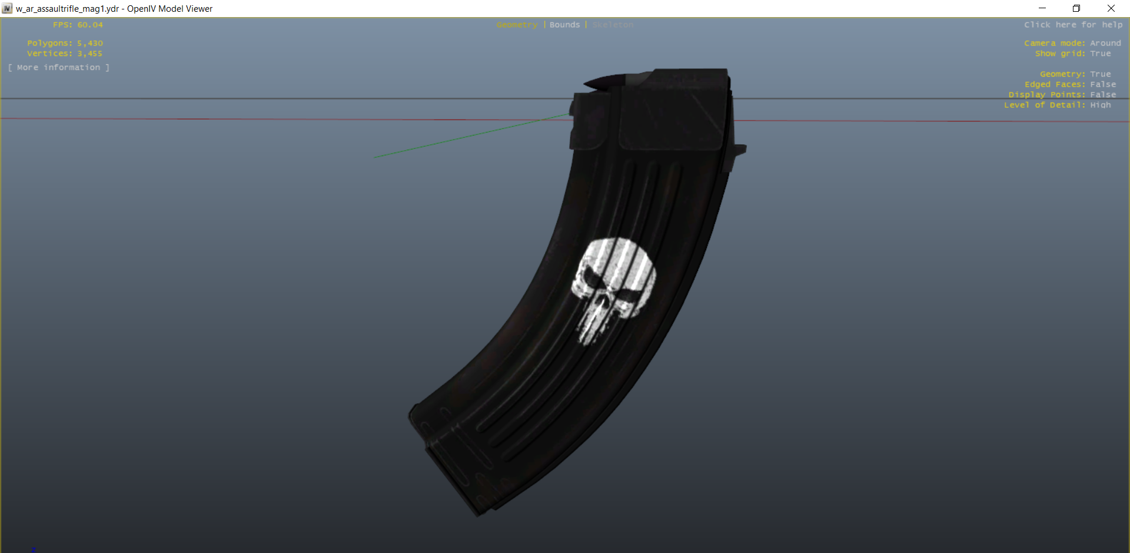Click the window title 'w_ar_assaultrifle_mag1.ydr'
The height and width of the screenshot is (553, 1130).
point(67,9)
